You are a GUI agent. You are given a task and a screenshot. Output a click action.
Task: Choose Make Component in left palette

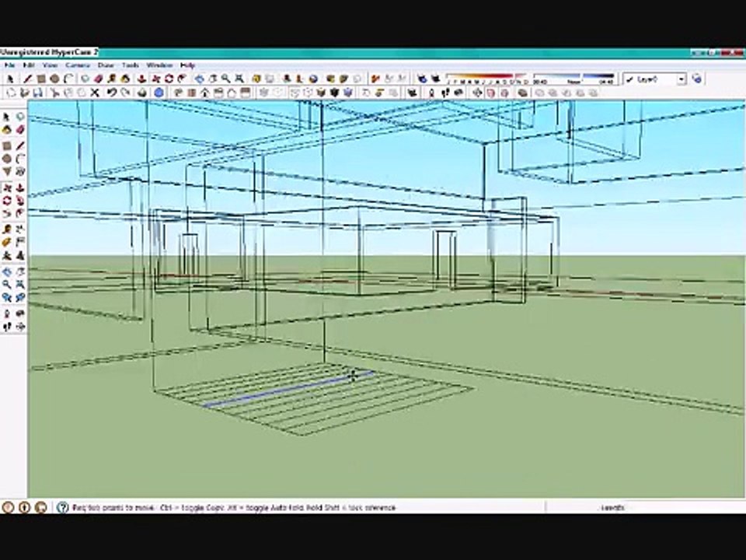(20, 117)
